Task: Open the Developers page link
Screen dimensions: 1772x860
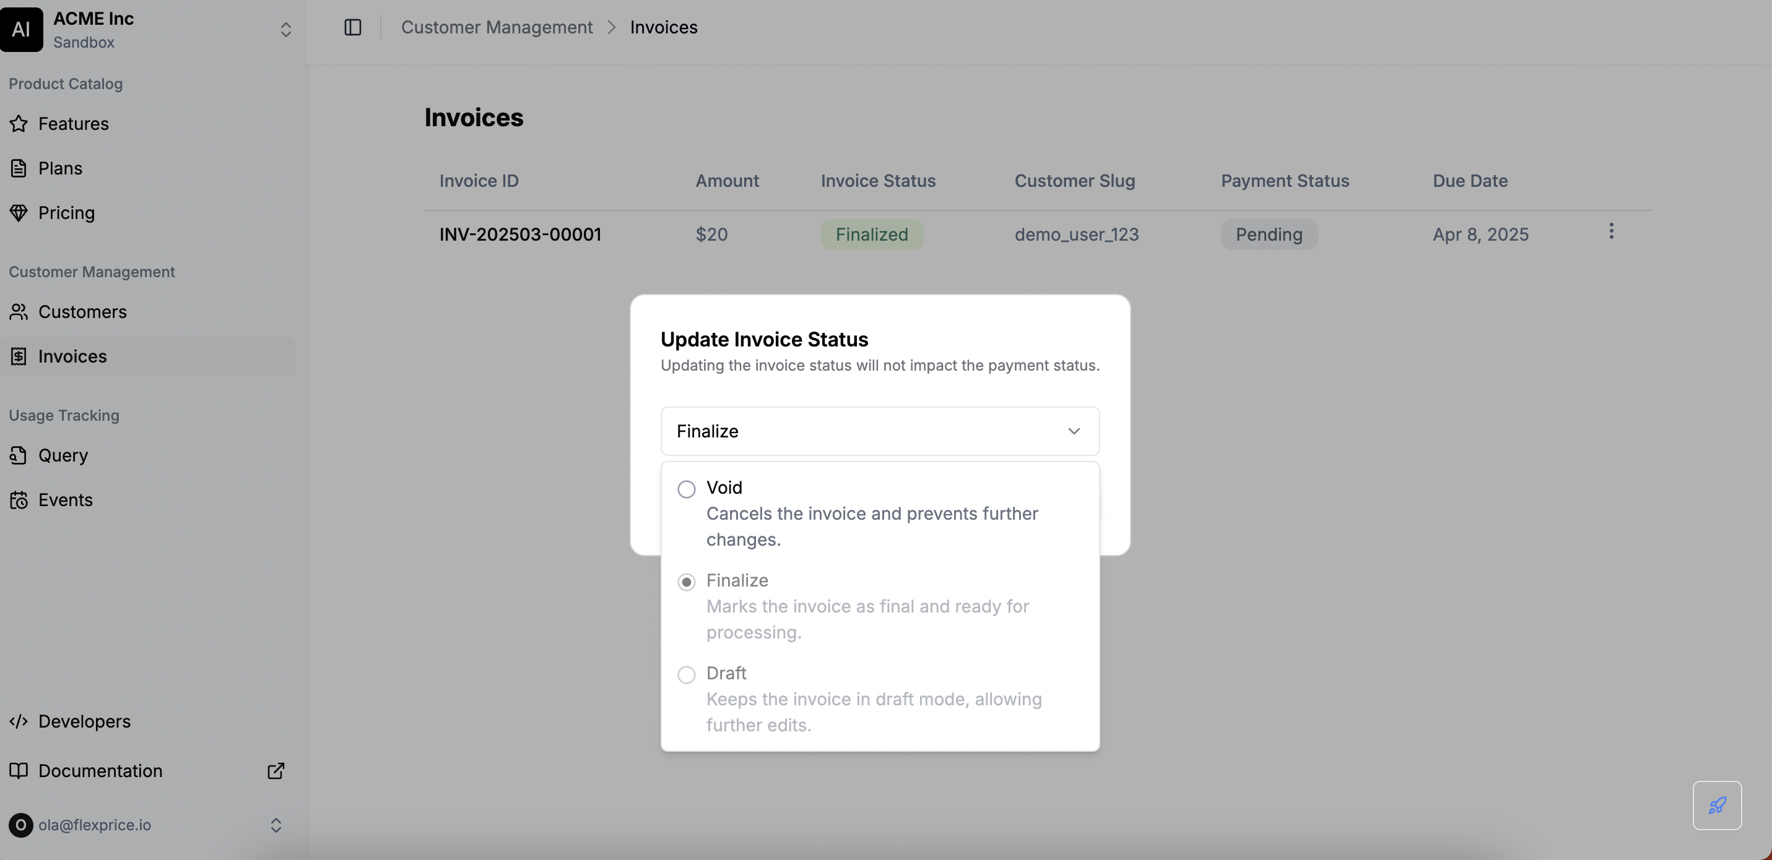Action: 84,721
